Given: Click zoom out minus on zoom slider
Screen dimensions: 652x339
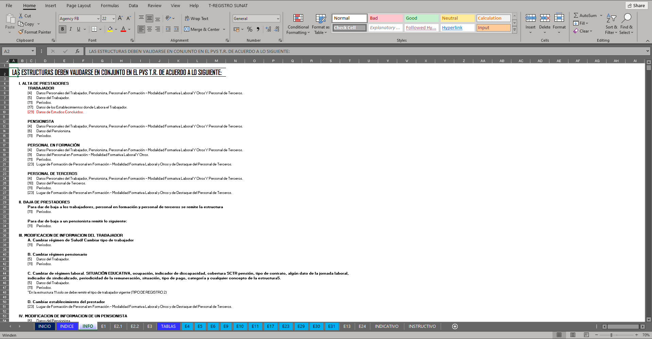Looking at the screenshot, I should 597,335.
